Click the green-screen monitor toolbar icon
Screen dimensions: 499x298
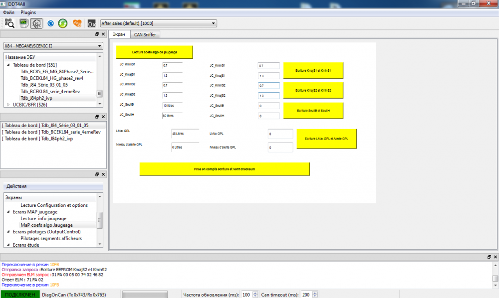pyautogui.click(x=23, y=23)
